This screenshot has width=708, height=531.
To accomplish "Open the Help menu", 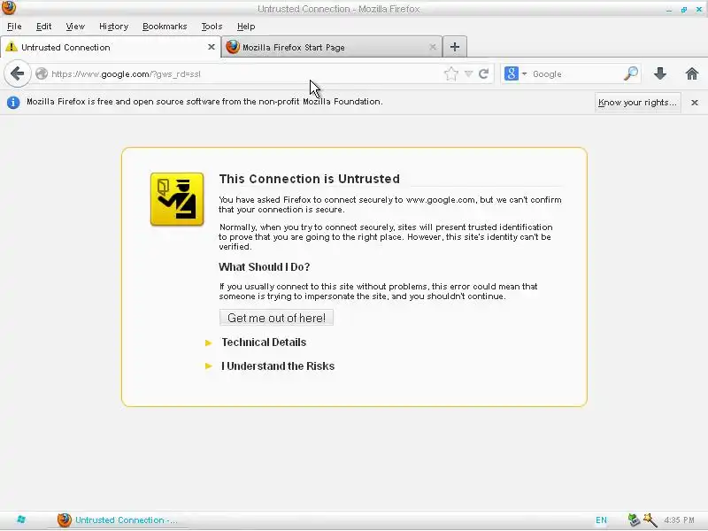I will tap(246, 27).
